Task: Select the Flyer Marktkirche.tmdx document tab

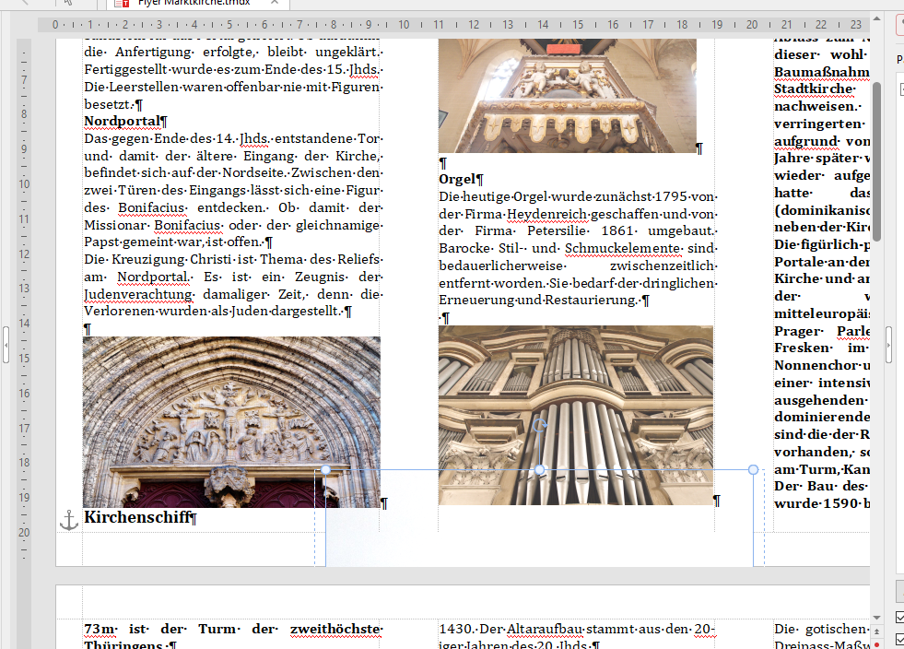Action: 198,3
